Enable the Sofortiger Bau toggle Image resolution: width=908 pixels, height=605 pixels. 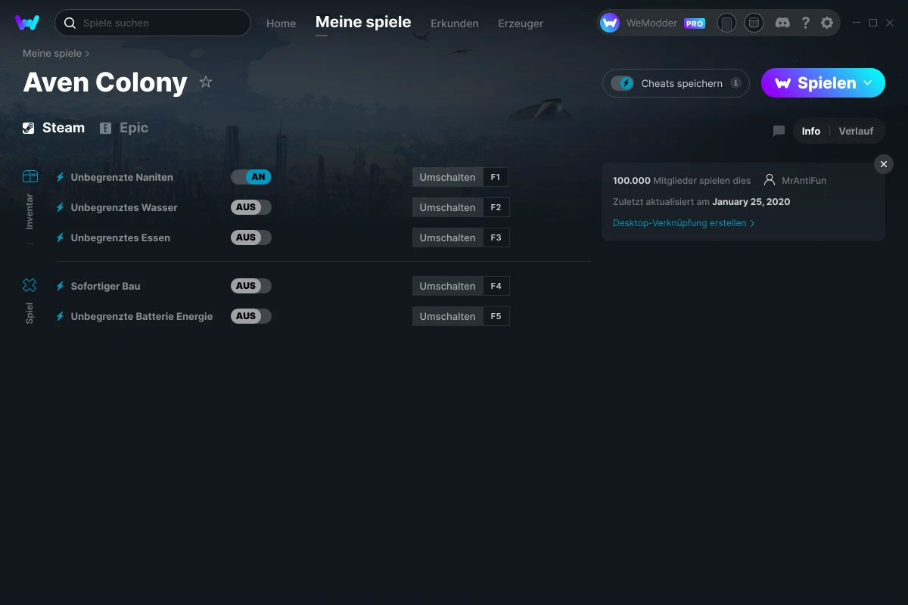(x=251, y=286)
